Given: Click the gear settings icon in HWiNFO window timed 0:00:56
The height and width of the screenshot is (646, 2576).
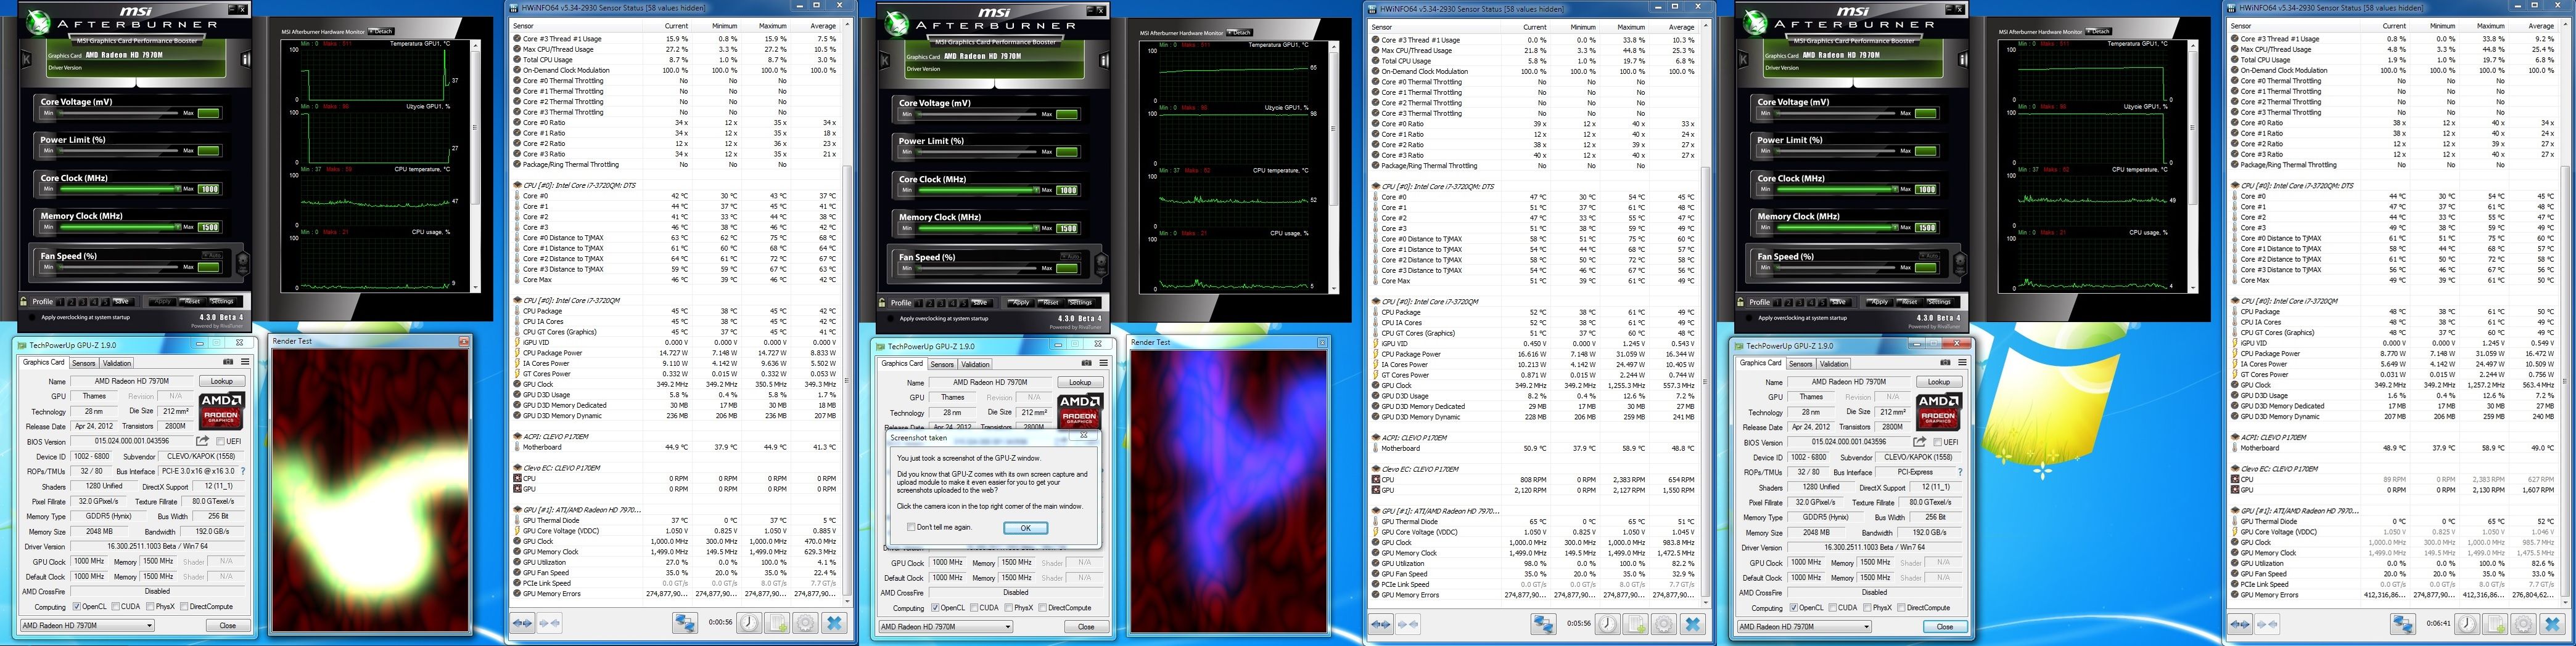Looking at the screenshot, I should pos(805,623).
